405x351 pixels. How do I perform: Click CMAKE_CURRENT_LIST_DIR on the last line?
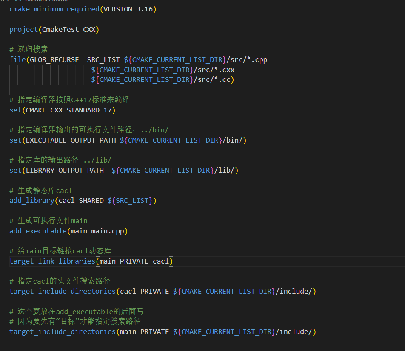tap(226, 332)
